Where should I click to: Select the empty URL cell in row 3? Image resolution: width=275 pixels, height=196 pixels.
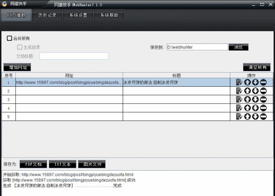click(x=69, y=99)
